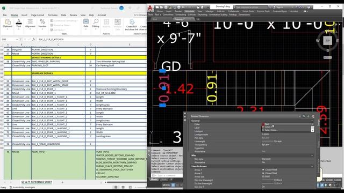Open the Excel Alignment group icon
This screenshot has height=193, width=344.
click(30, 21)
